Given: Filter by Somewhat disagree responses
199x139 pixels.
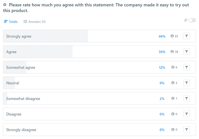Looking at the screenshot, I should coord(186,99).
